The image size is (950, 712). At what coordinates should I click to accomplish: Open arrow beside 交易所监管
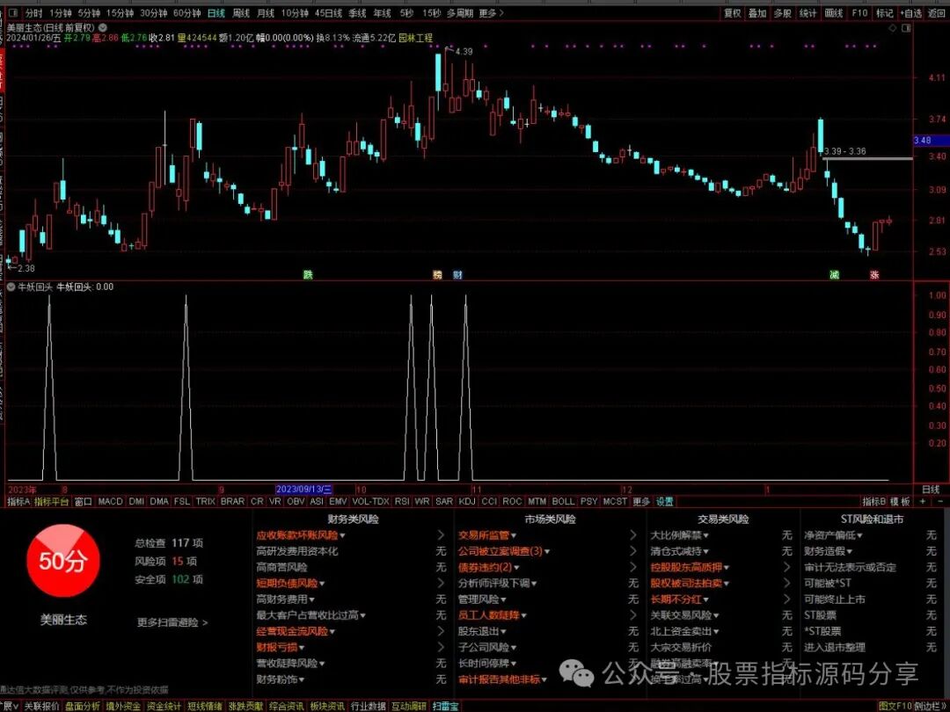click(633, 535)
